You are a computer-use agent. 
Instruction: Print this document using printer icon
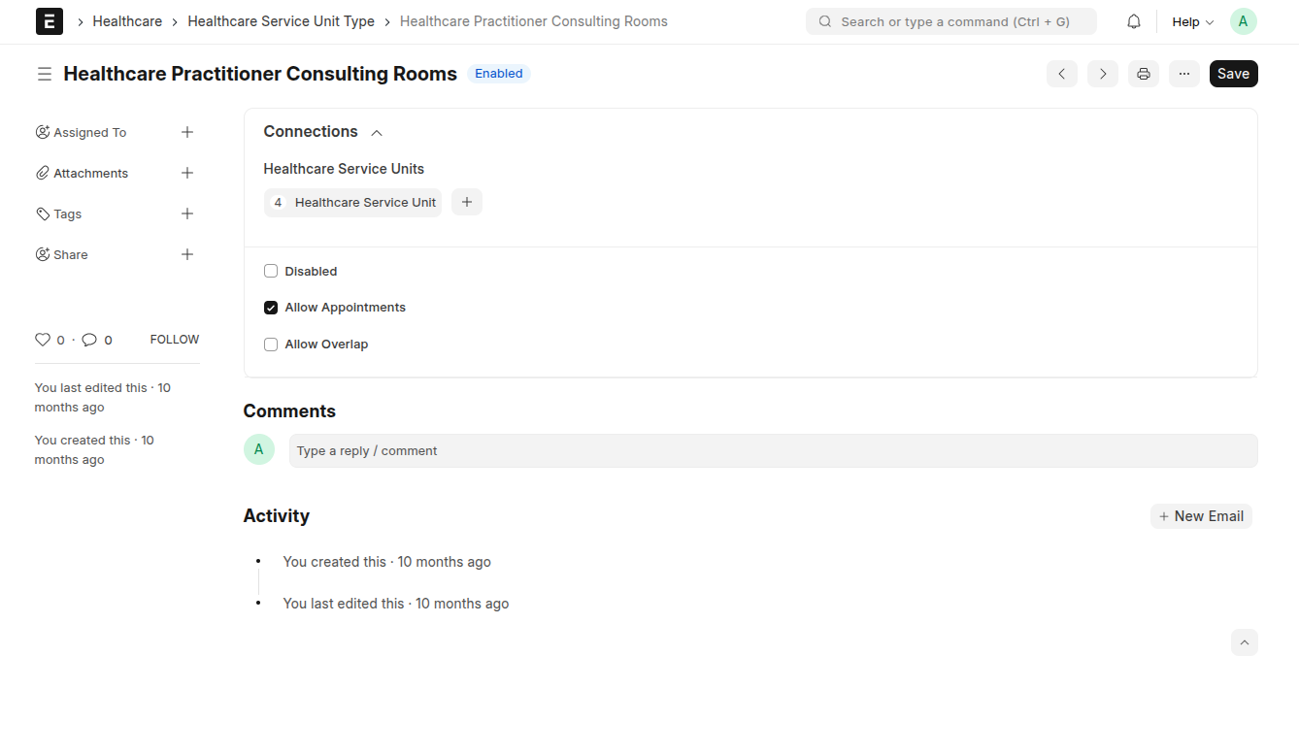tap(1144, 74)
